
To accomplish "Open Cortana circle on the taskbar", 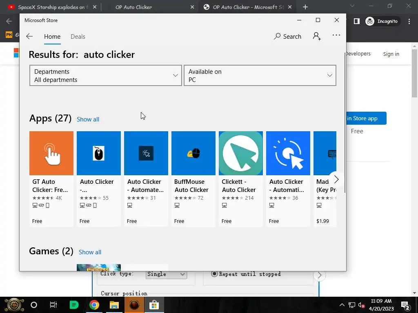I will [x=34, y=305].
